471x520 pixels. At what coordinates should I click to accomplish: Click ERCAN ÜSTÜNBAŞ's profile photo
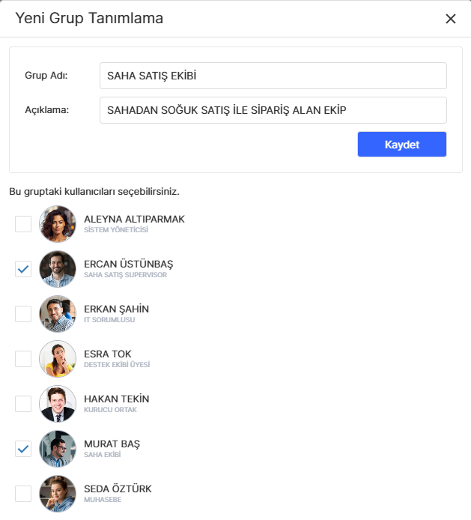[58, 269]
